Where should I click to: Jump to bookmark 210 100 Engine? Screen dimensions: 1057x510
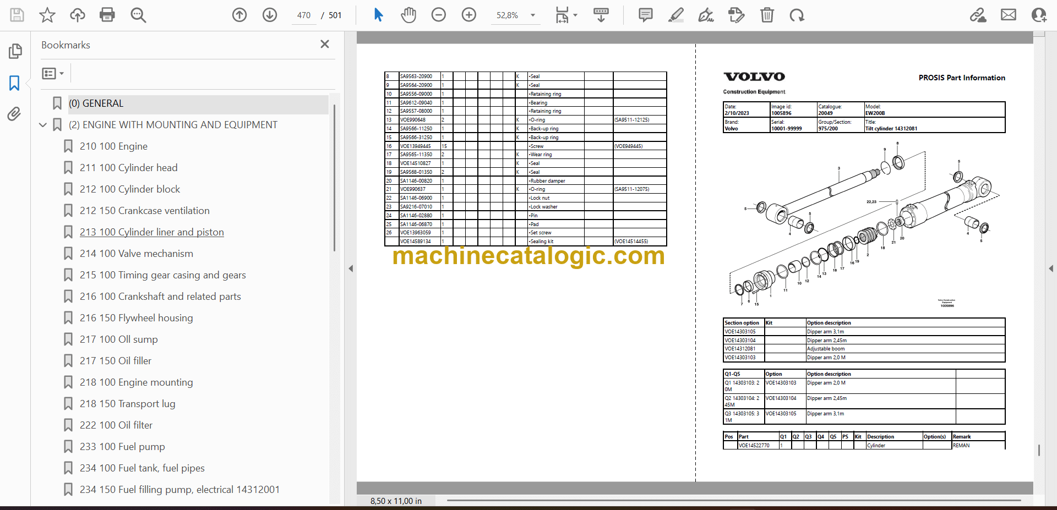click(x=113, y=146)
